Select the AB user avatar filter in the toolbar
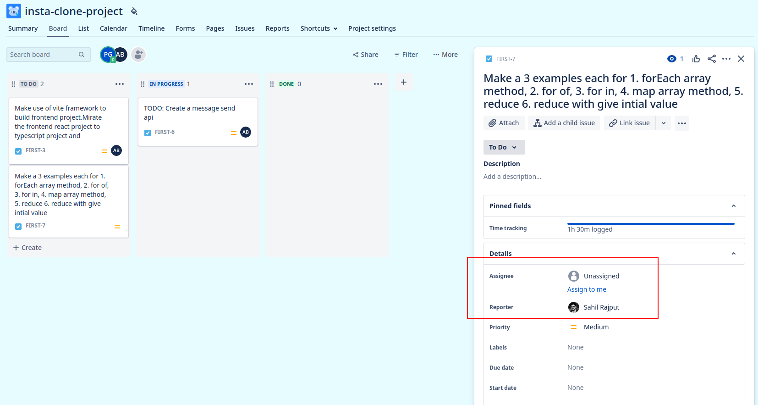This screenshot has width=758, height=405. coord(121,55)
